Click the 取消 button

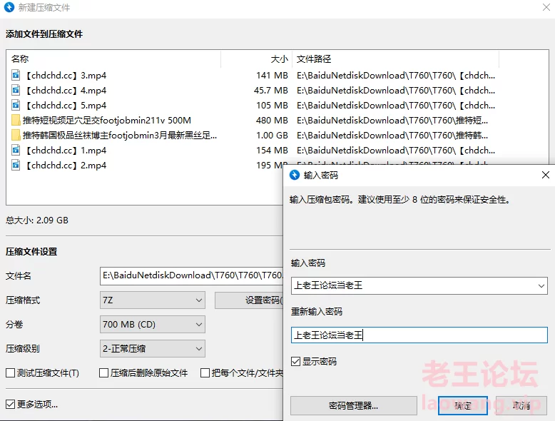pos(521,405)
